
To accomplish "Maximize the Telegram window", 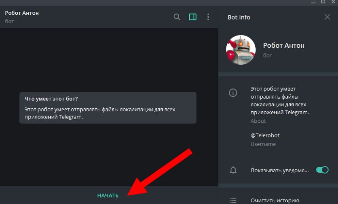I will 323,2.
